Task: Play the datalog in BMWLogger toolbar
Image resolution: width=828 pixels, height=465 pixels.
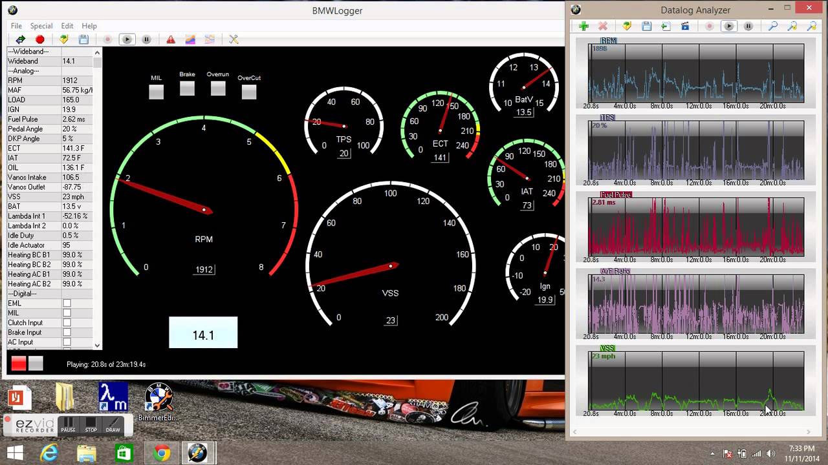Action: [127, 39]
